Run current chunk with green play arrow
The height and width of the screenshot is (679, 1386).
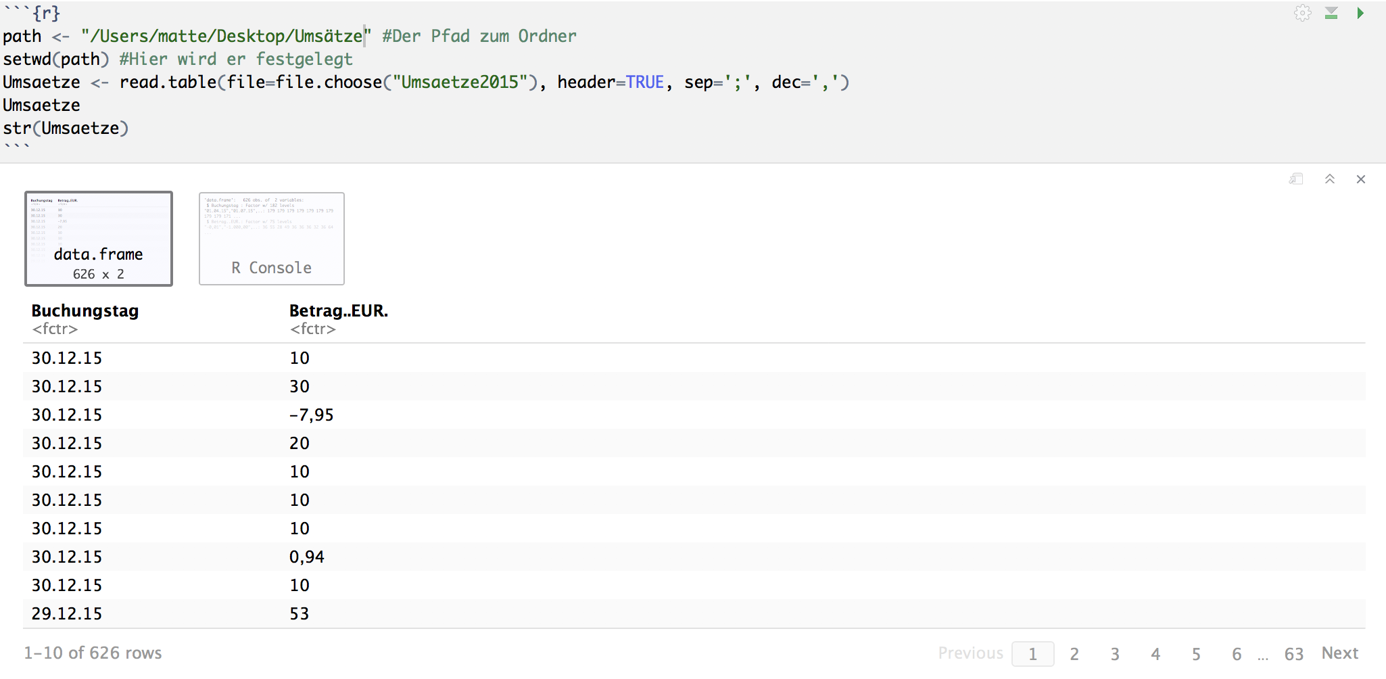pos(1360,13)
